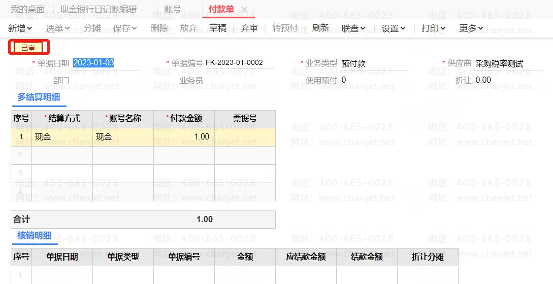Open 现金银行日记账编辑 tab
The height and width of the screenshot is (284, 553).
(99, 10)
